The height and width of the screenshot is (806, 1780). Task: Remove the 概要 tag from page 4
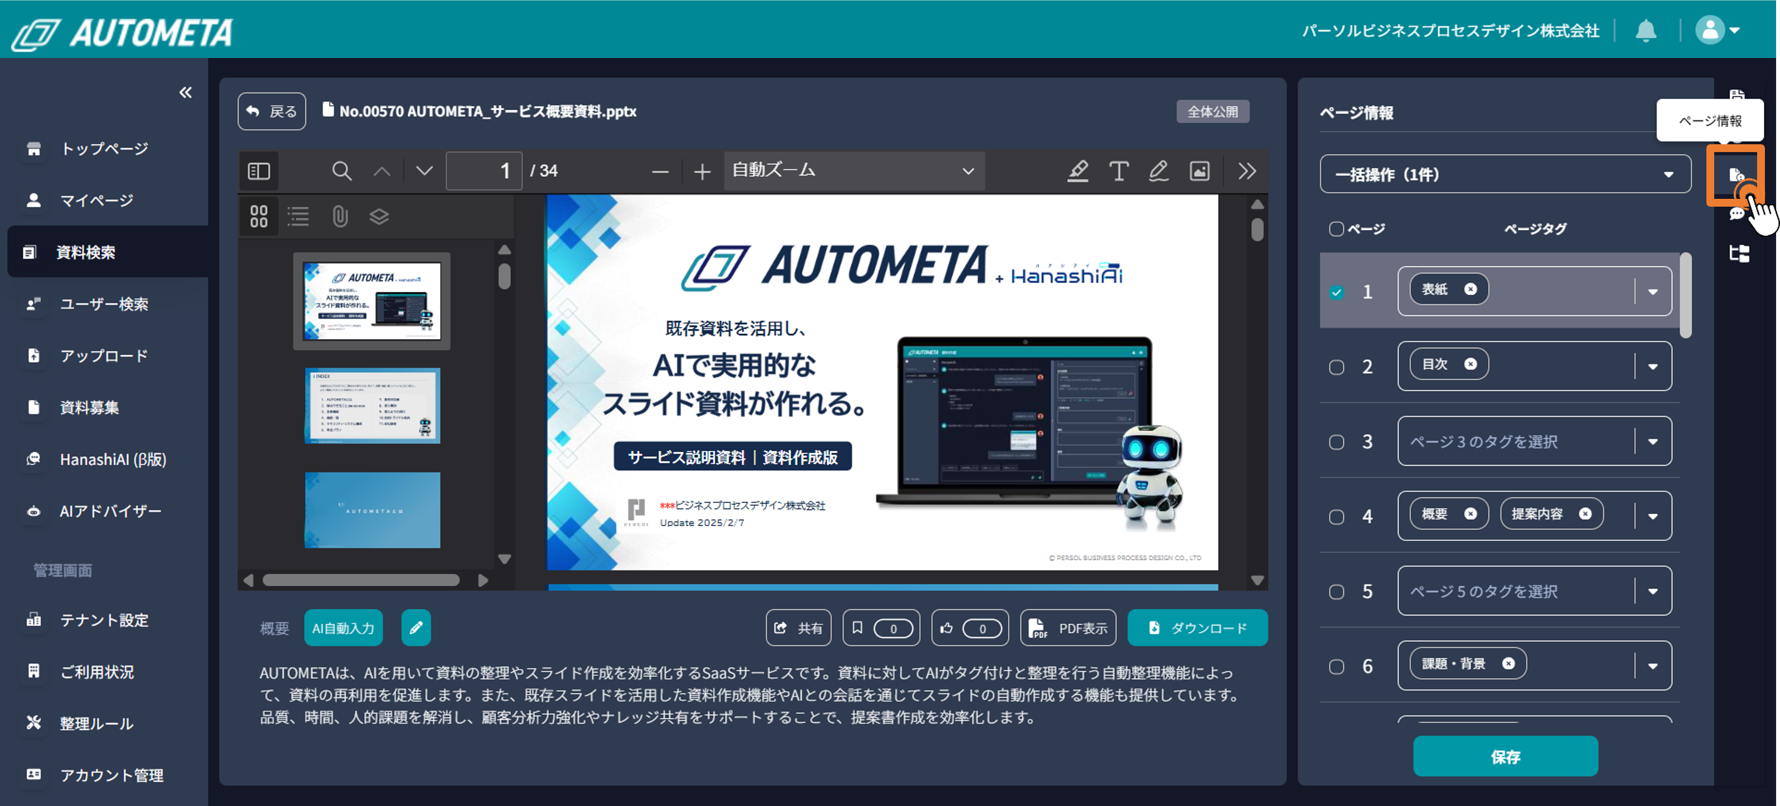coord(1471,514)
